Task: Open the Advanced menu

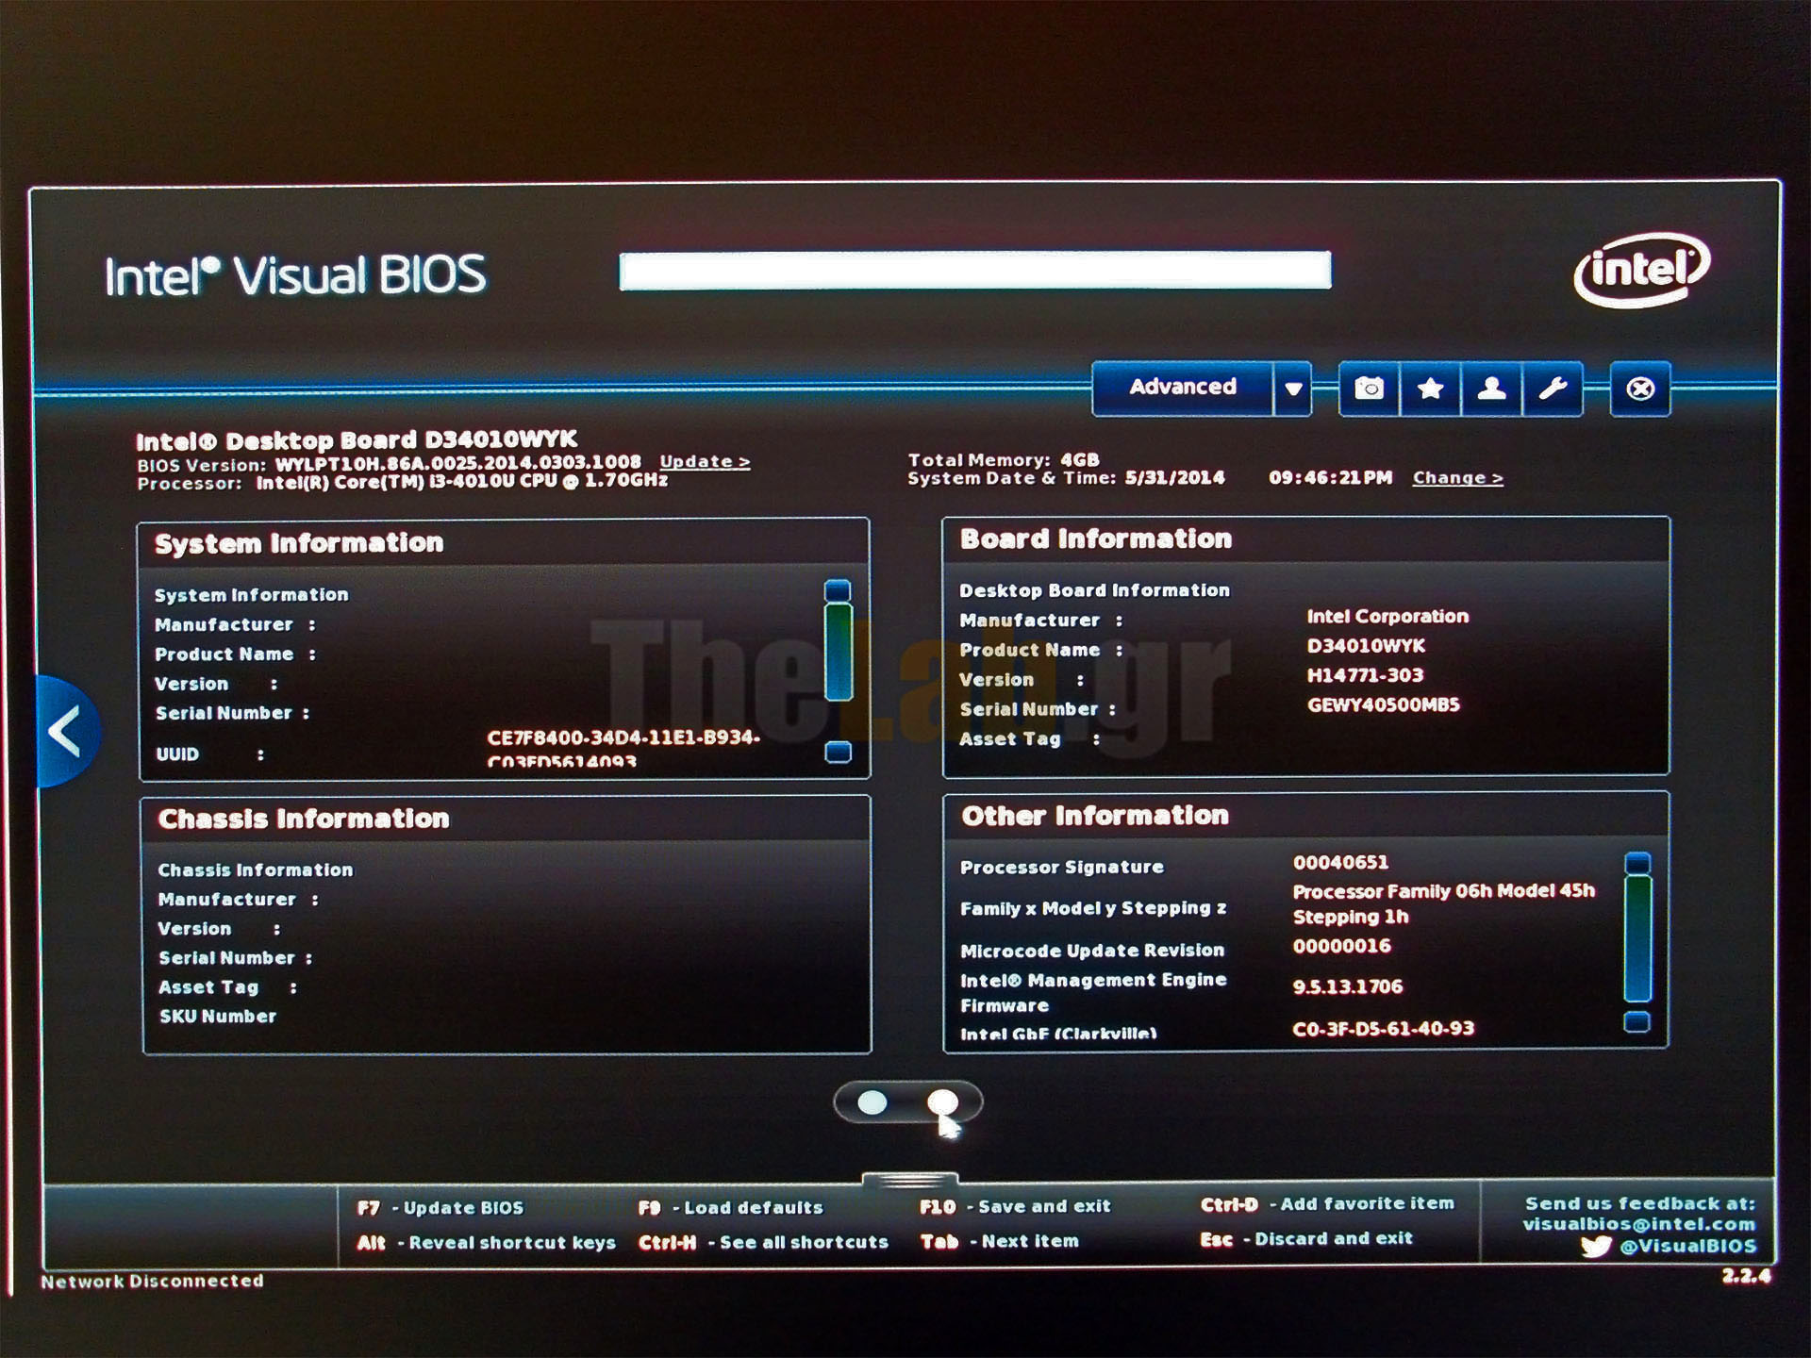Action: tap(1182, 388)
